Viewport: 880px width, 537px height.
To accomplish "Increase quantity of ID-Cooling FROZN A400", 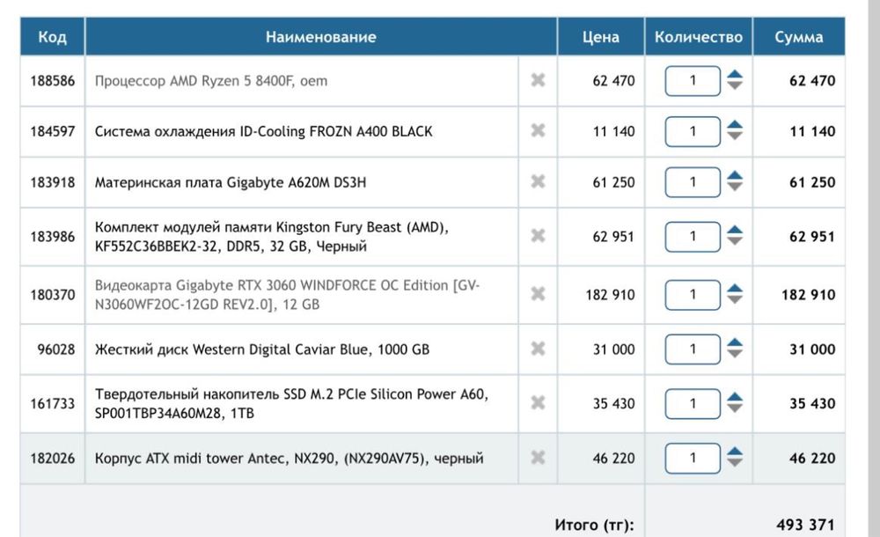I will click(x=735, y=125).
